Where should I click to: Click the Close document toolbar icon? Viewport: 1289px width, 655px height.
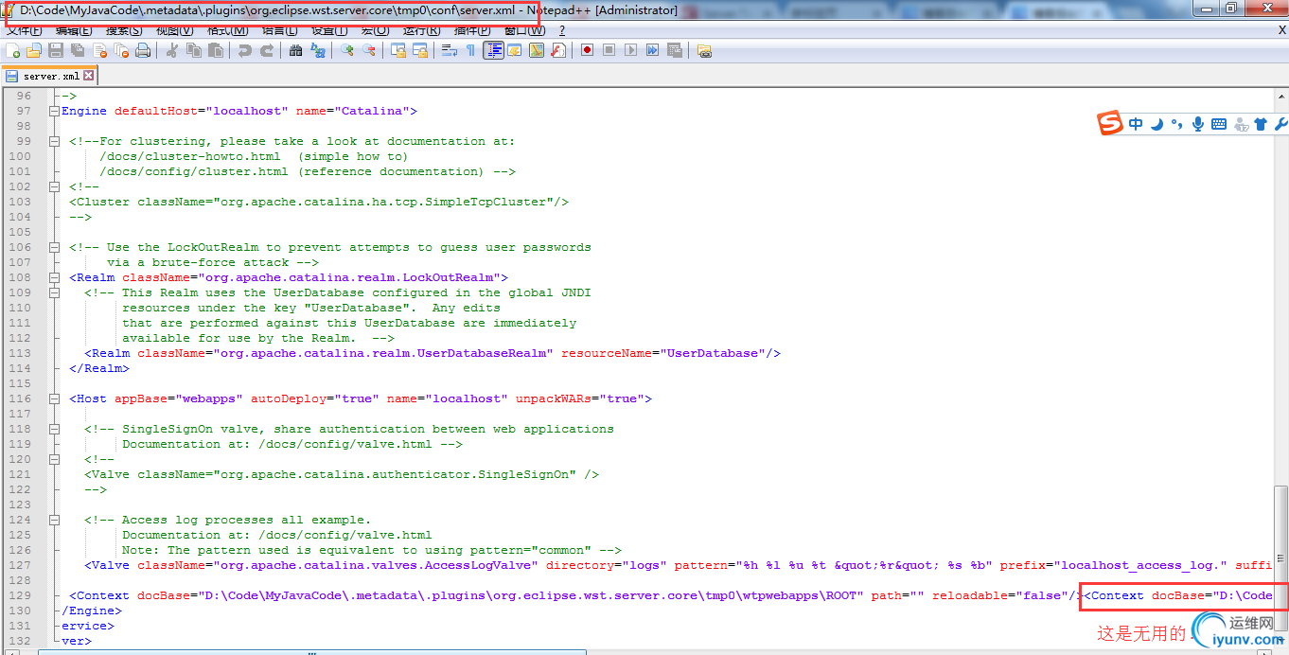pyautogui.click(x=99, y=50)
